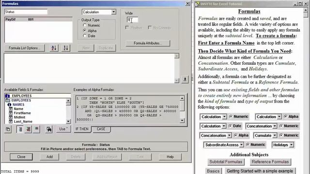This screenshot has width=310, height=174.
Task: Click the info icon next to NAMES
Action: tap(9, 104)
